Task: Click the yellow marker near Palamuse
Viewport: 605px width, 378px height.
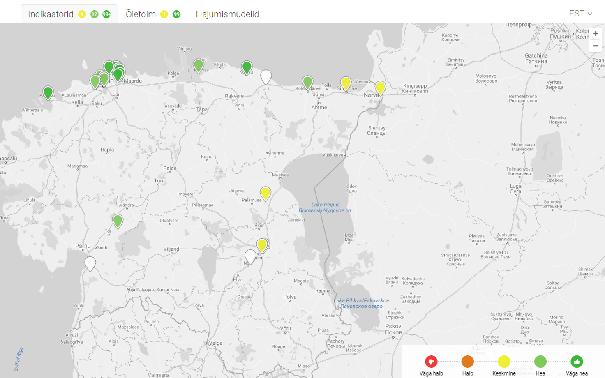Action: (266, 193)
